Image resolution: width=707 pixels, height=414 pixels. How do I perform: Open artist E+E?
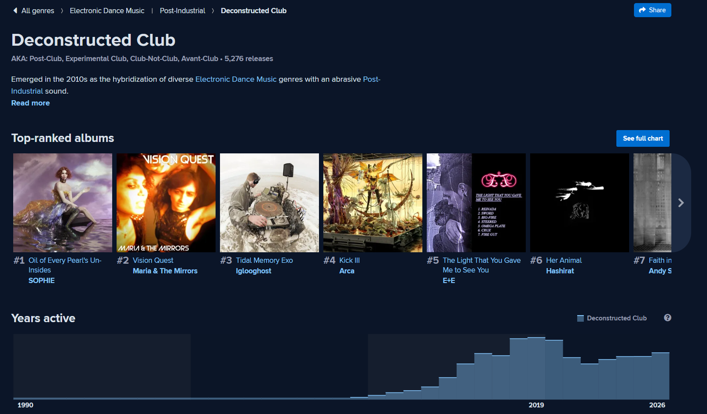coord(449,280)
